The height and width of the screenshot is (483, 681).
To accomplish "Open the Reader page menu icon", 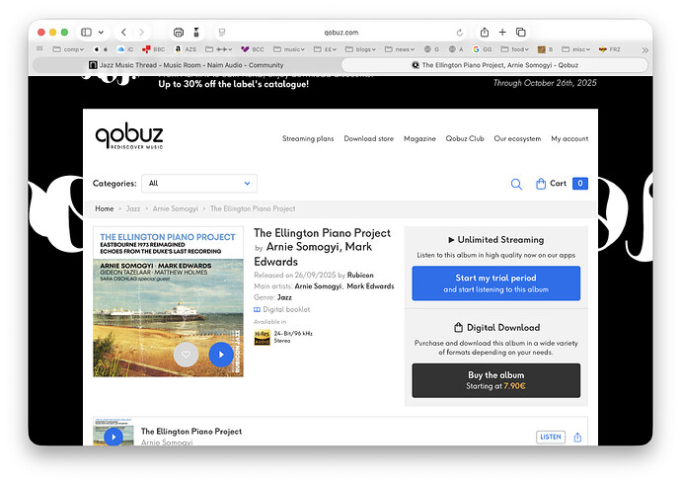I will (222, 33).
